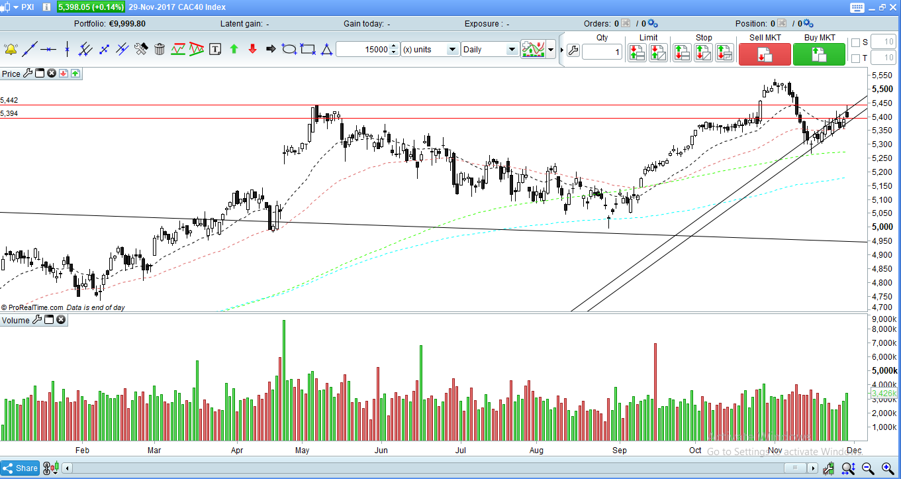Select the vertical line tool
This screenshot has width=901, height=479.
click(x=66, y=49)
